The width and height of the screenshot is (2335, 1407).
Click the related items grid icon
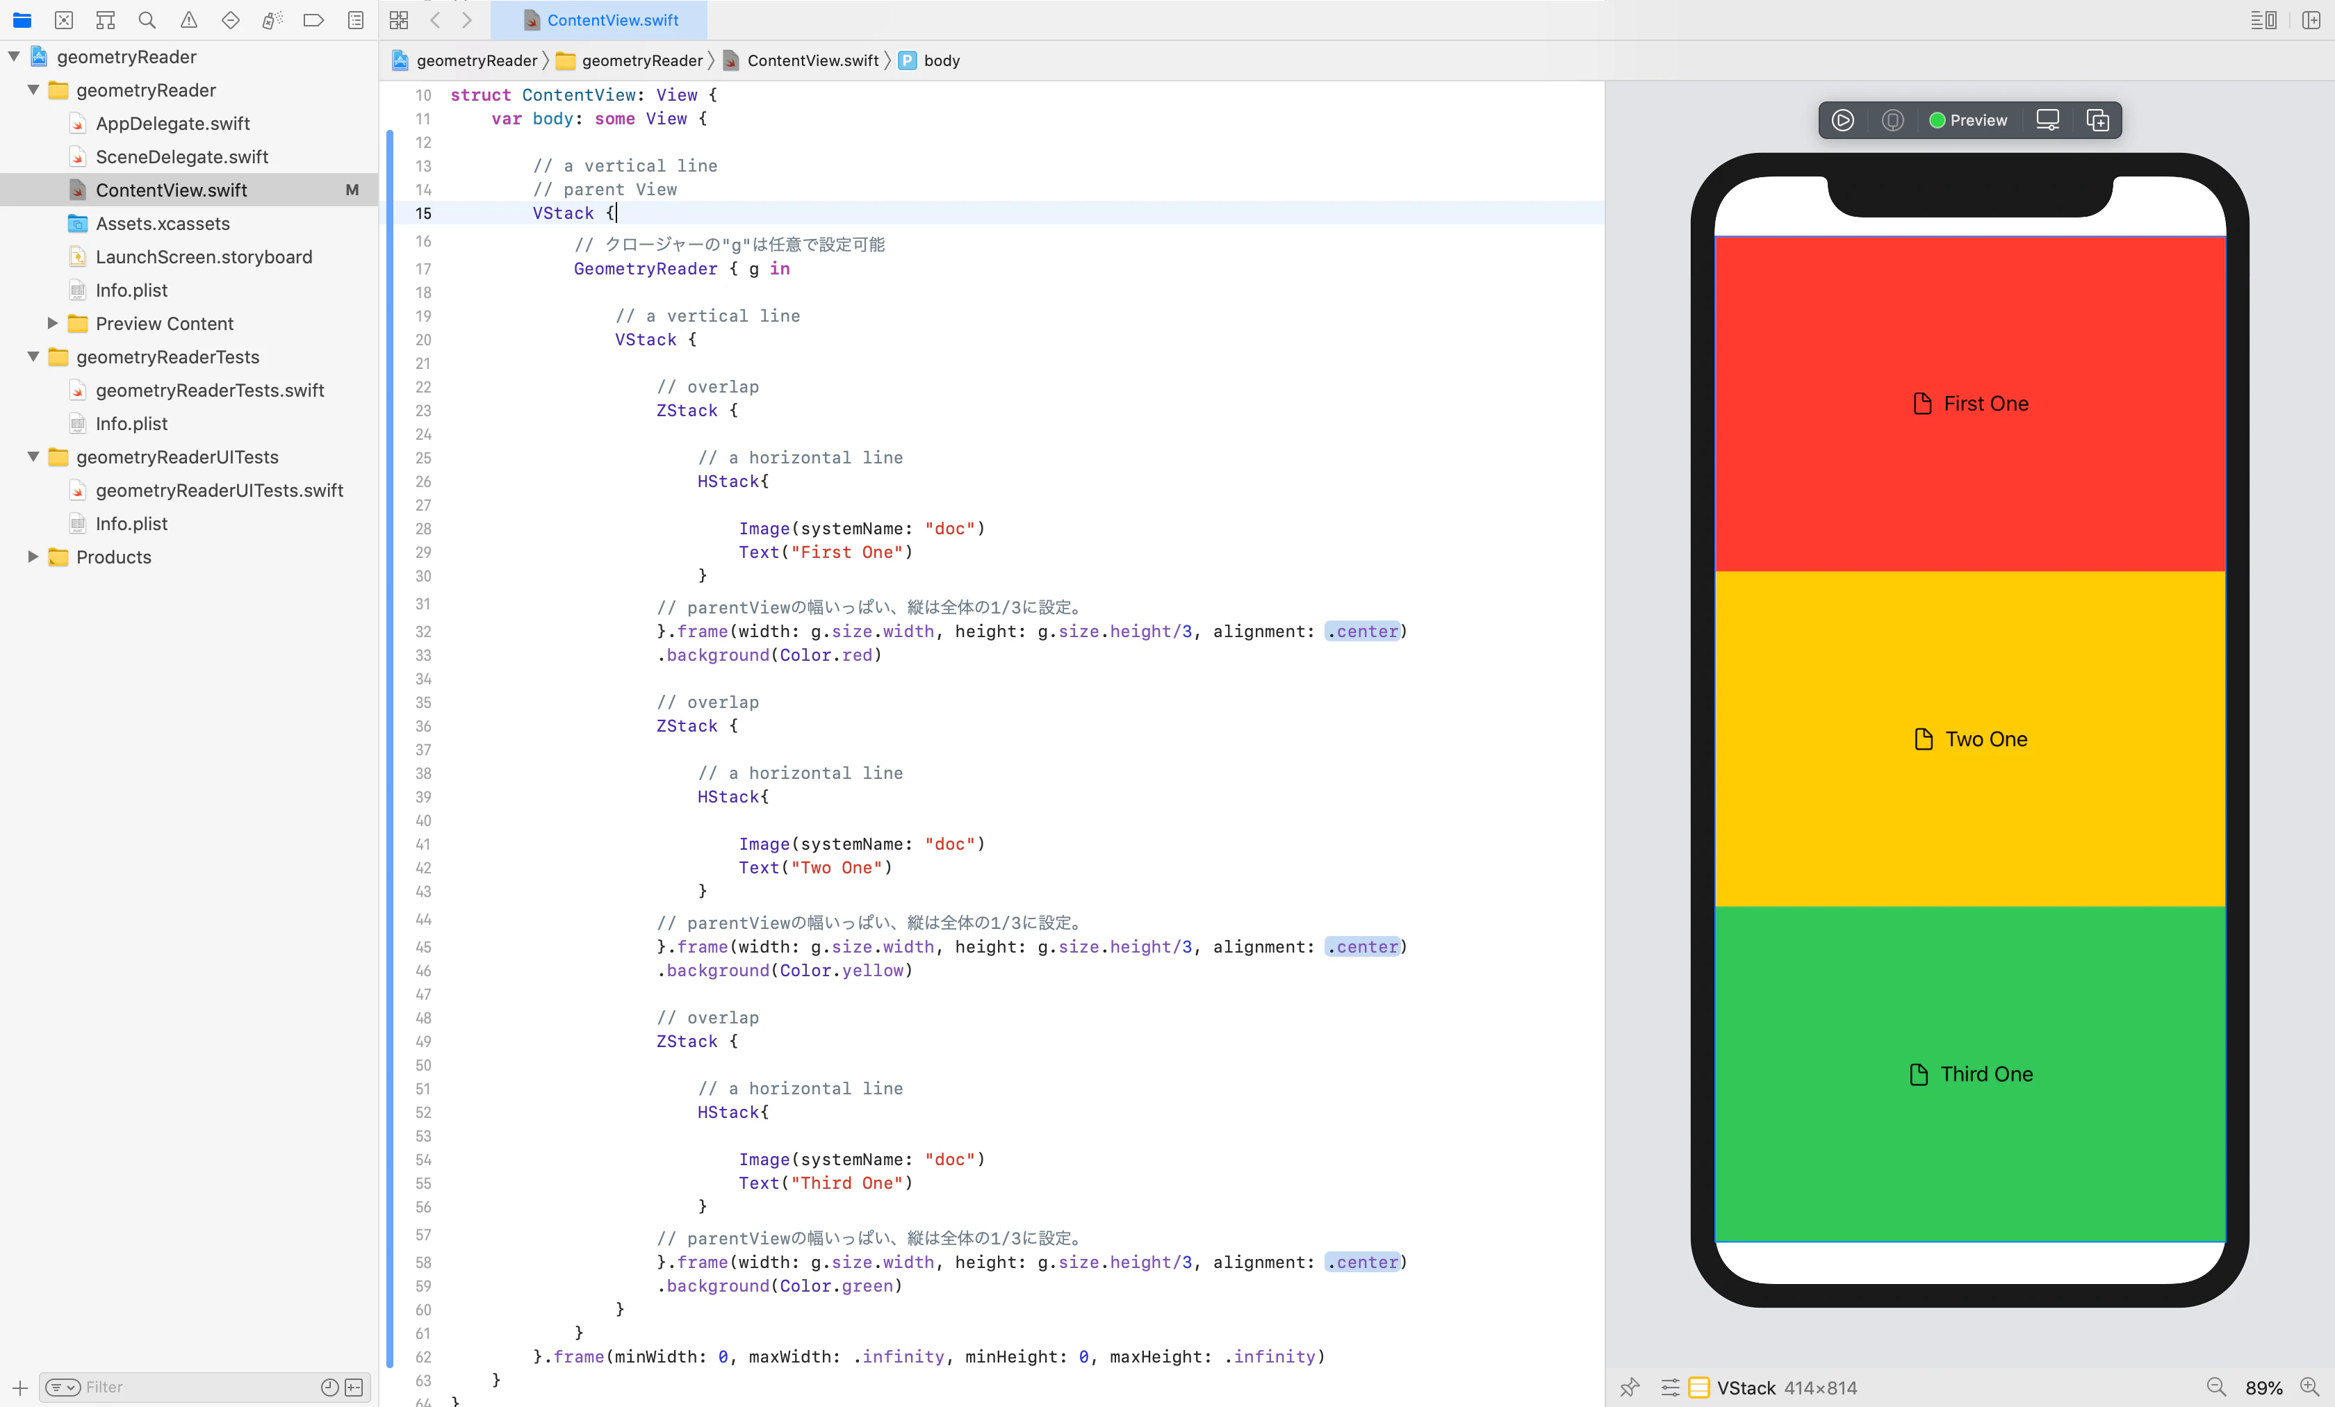click(x=399, y=20)
